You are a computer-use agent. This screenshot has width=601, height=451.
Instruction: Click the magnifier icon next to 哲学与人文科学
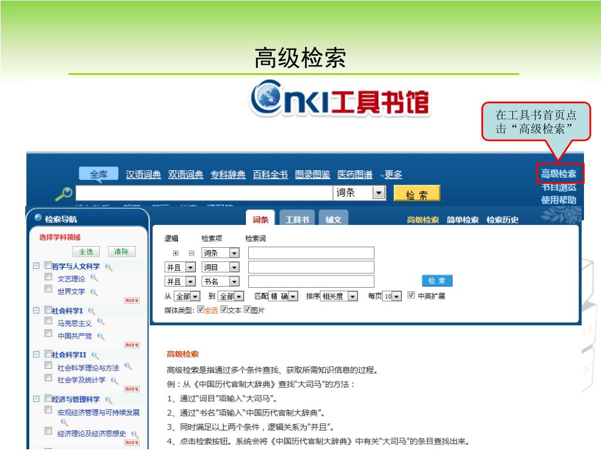coord(109,267)
